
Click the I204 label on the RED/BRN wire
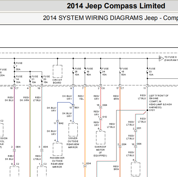click(124, 144)
